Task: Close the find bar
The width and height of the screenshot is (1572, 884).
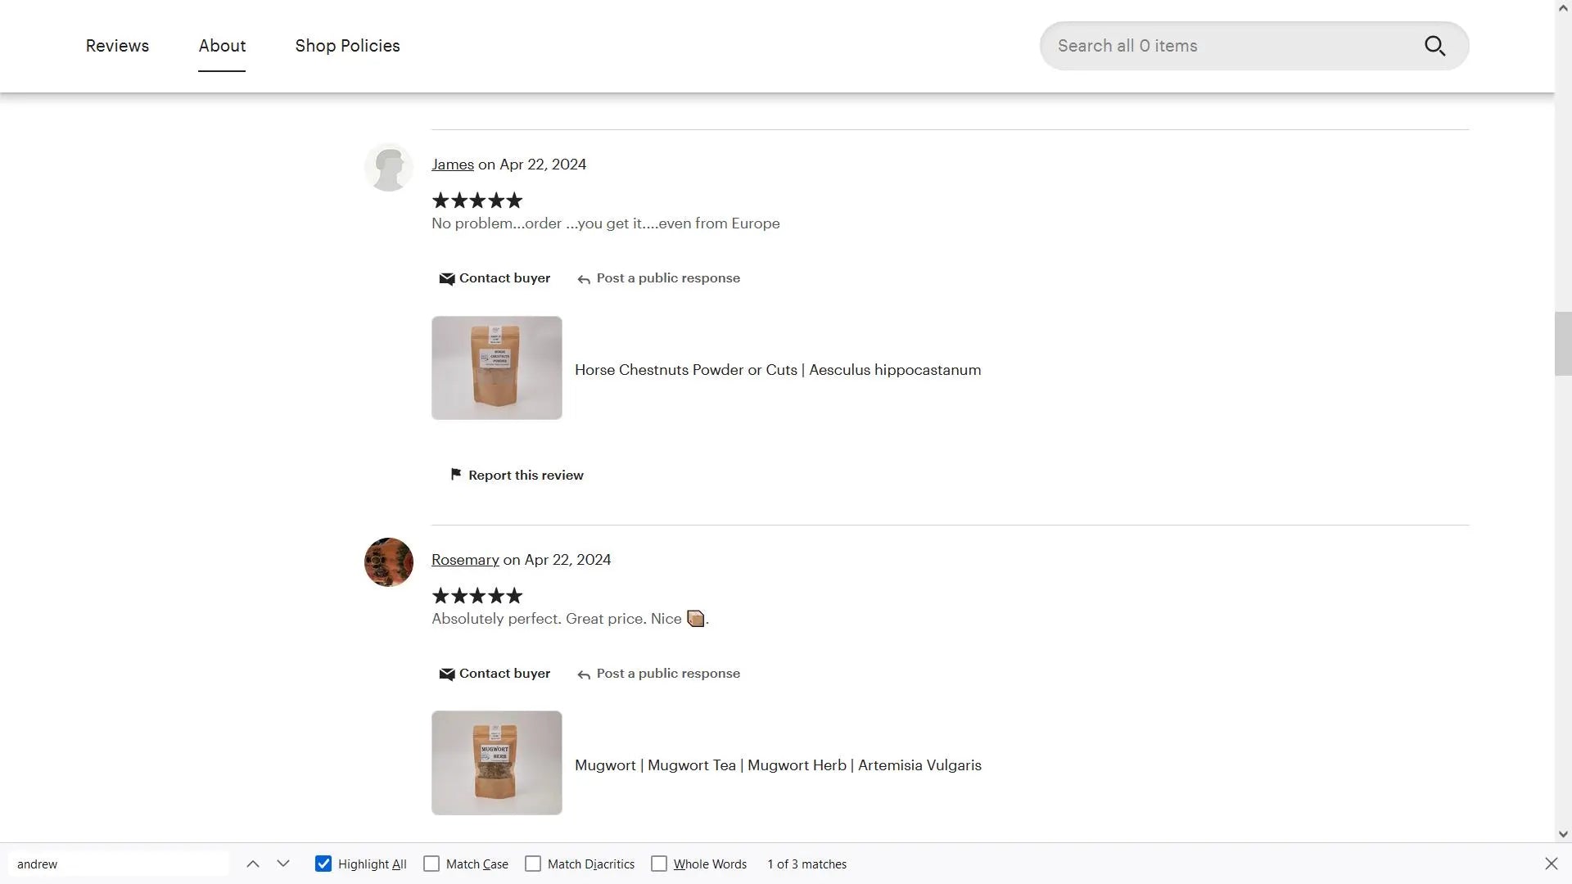Action: 1551,864
